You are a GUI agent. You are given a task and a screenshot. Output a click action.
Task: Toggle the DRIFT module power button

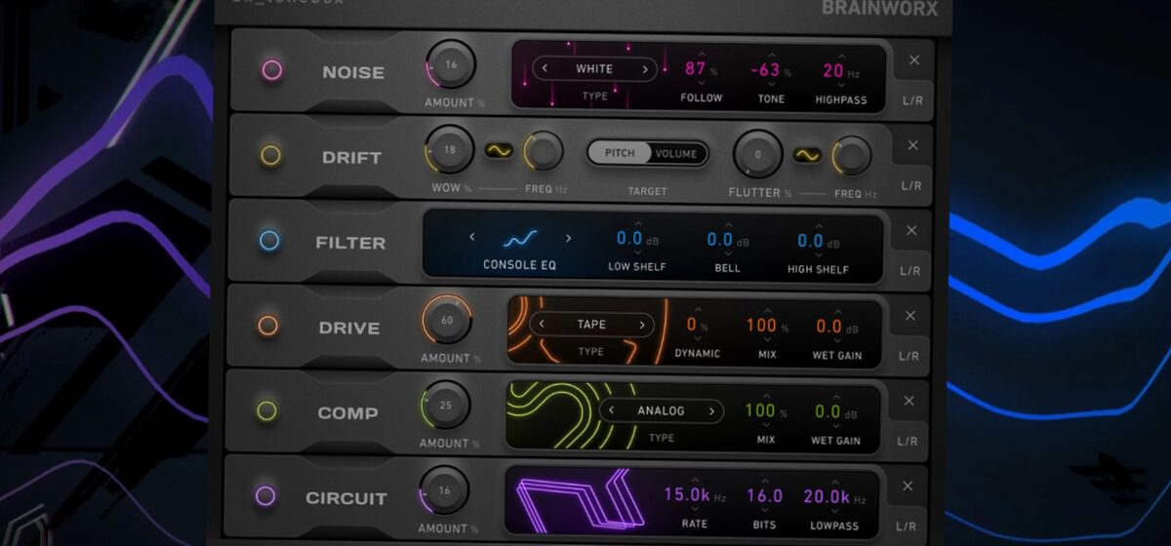270,155
